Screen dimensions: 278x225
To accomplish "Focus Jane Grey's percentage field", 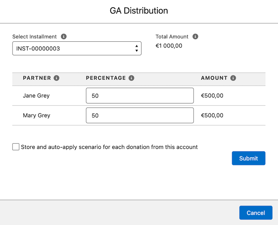I will click(140, 96).
